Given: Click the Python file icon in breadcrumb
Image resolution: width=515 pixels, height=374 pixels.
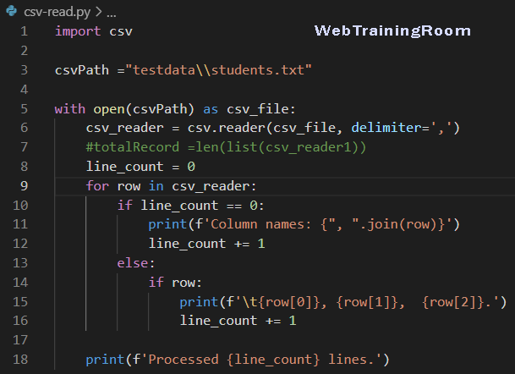Looking at the screenshot, I should click(x=12, y=11).
